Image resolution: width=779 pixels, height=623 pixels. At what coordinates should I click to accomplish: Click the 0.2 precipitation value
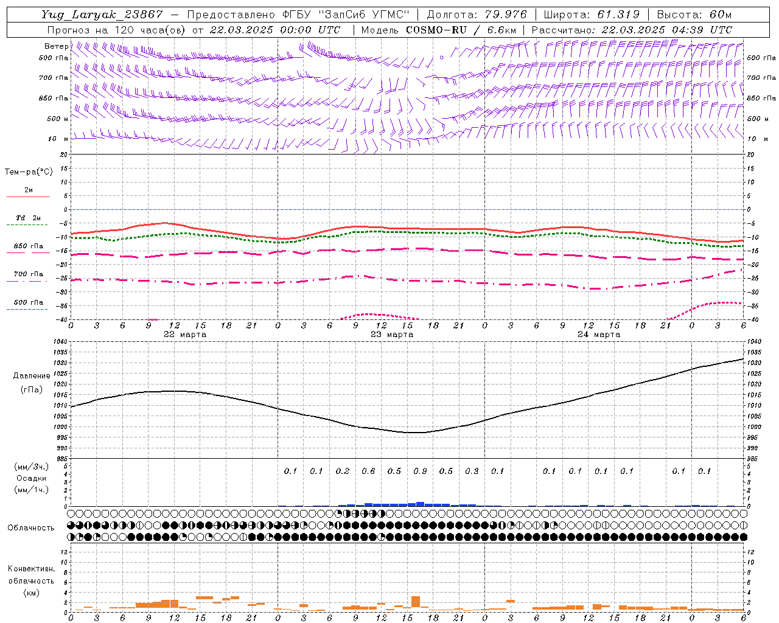click(343, 472)
